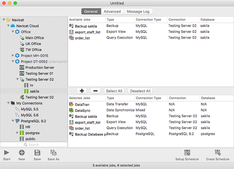This screenshot has width=234, height=169.
Task: Create a new batch job with New
Action: [x=22, y=153]
